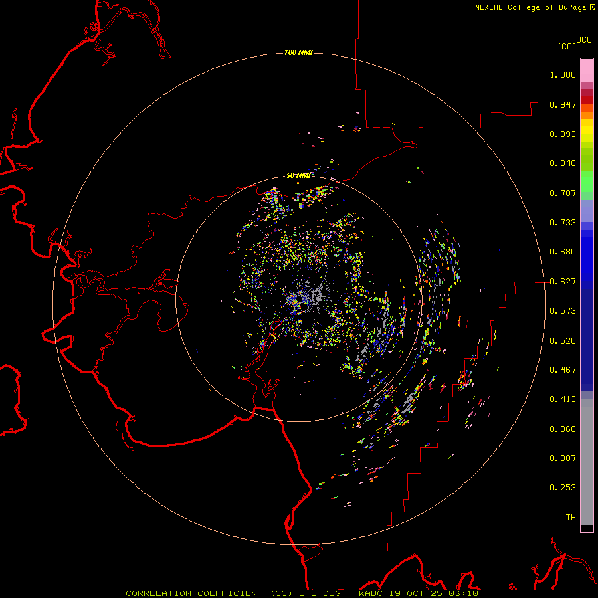Click the TH threshold label
Viewport: 598px width, 598px height.
pyautogui.click(x=571, y=518)
